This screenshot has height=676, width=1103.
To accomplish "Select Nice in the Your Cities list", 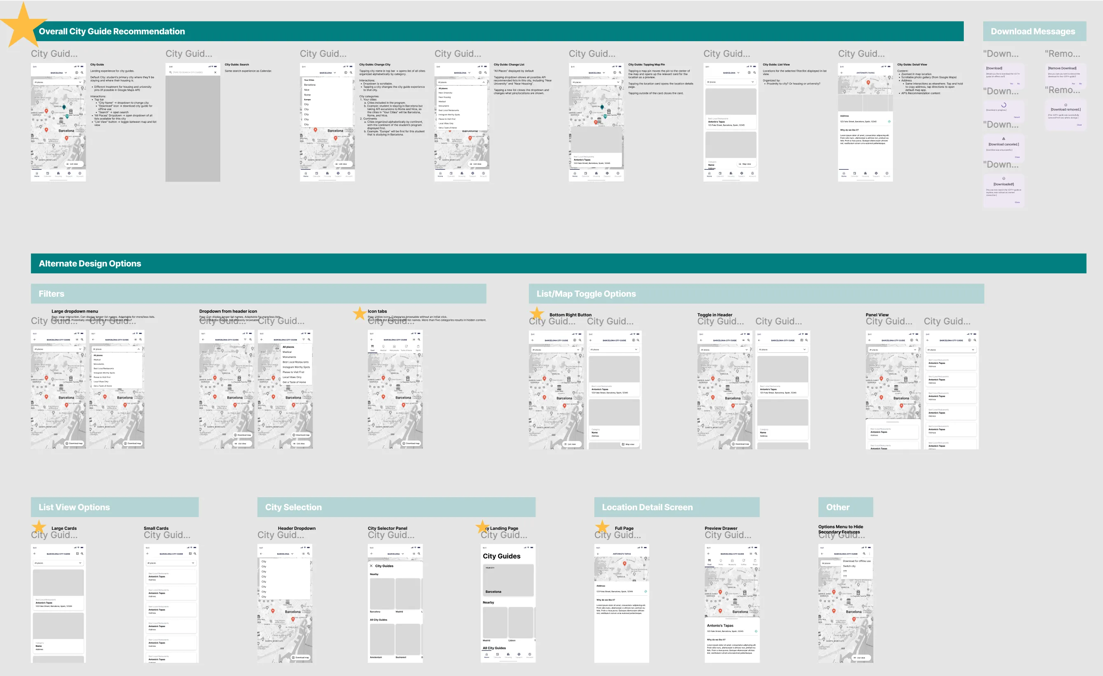I will click(x=307, y=90).
